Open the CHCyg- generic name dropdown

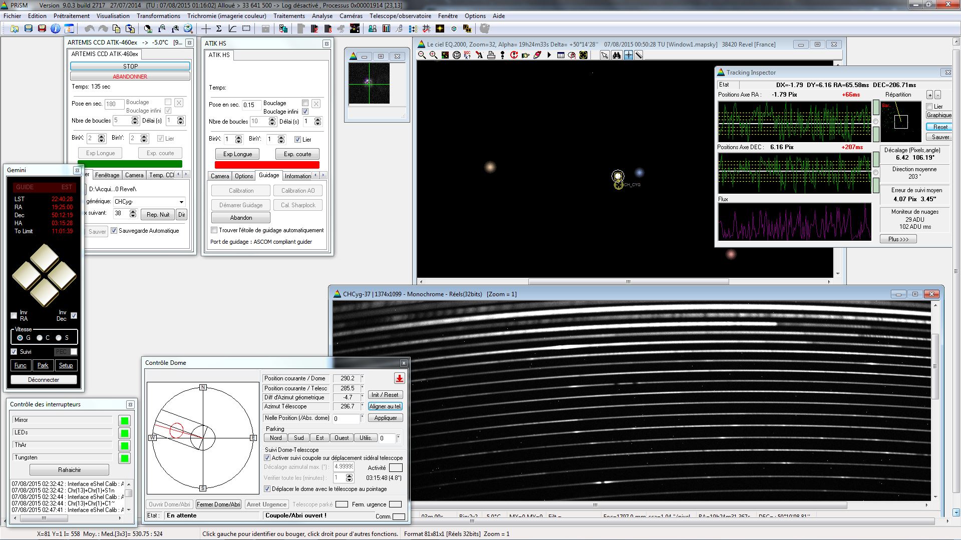click(x=181, y=202)
